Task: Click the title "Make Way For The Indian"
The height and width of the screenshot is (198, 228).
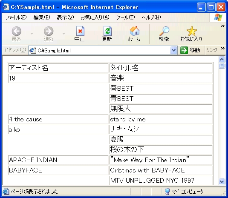Action: tap(161, 160)
